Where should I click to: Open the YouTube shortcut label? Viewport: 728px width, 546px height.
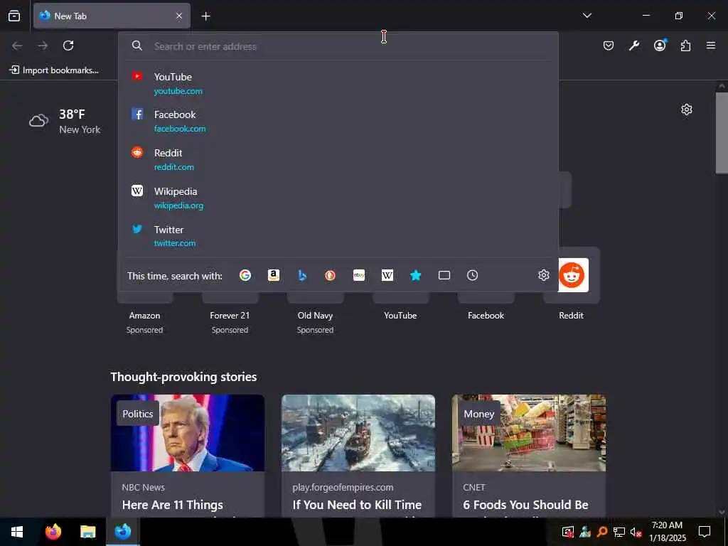400,315
